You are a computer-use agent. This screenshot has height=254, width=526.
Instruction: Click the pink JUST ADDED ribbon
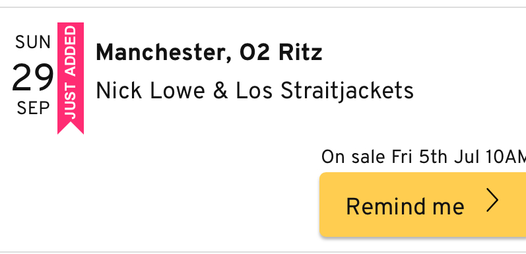(x=71, y=79)
